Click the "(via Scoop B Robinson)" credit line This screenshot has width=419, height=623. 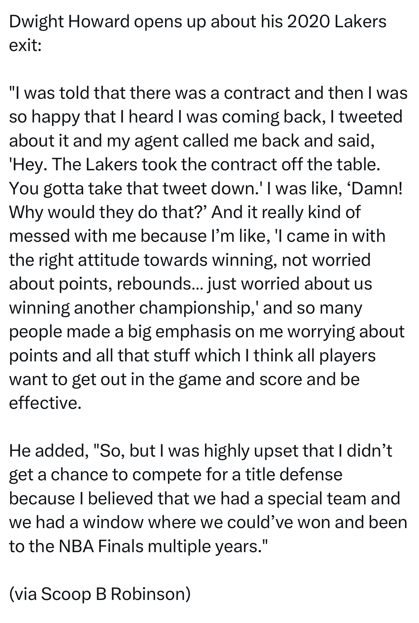tap(100, 594)
